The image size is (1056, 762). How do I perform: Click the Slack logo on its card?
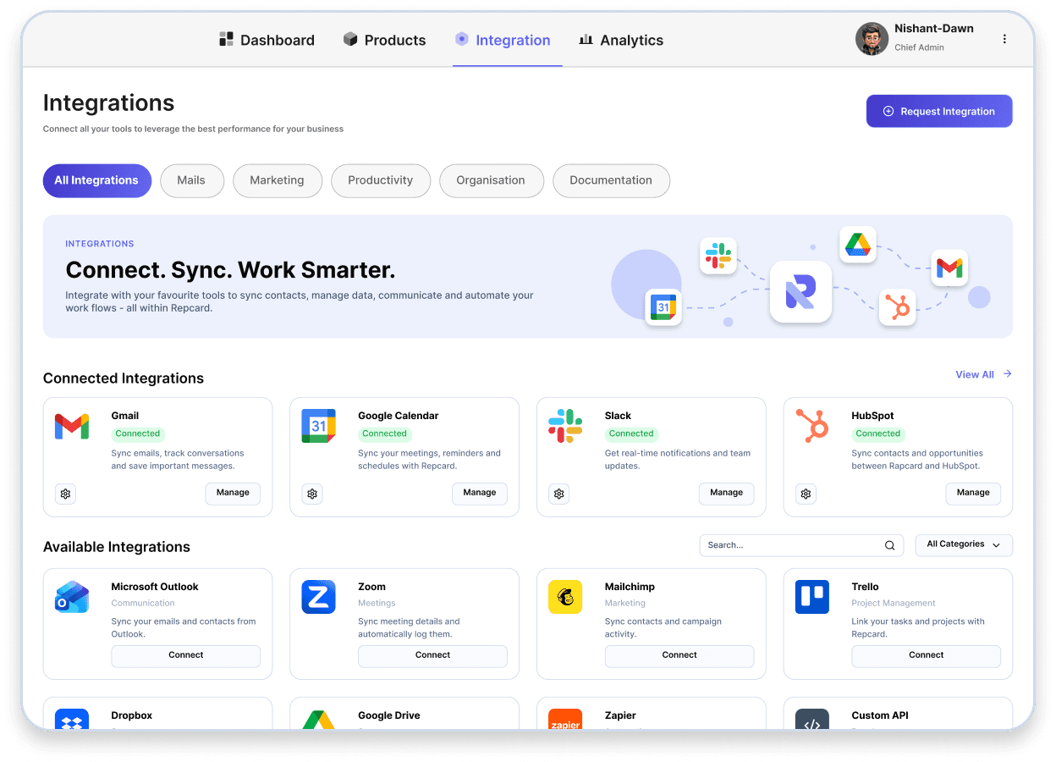565,426
